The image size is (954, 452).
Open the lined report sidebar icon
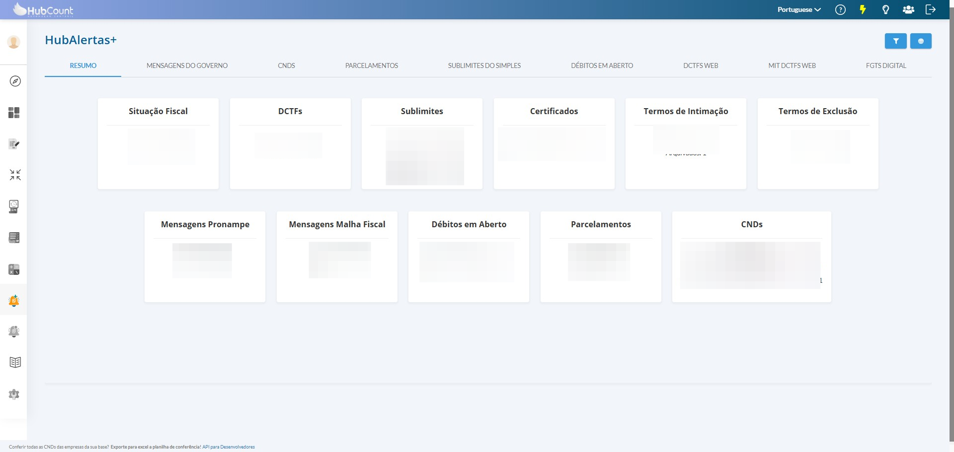pos(14,238)
